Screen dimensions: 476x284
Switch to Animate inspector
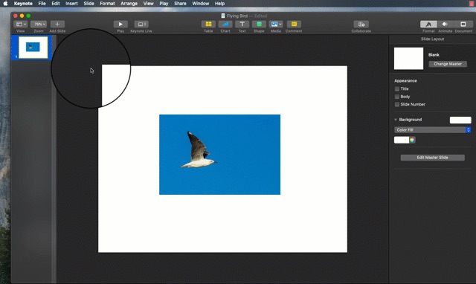(x=445, y=25)
